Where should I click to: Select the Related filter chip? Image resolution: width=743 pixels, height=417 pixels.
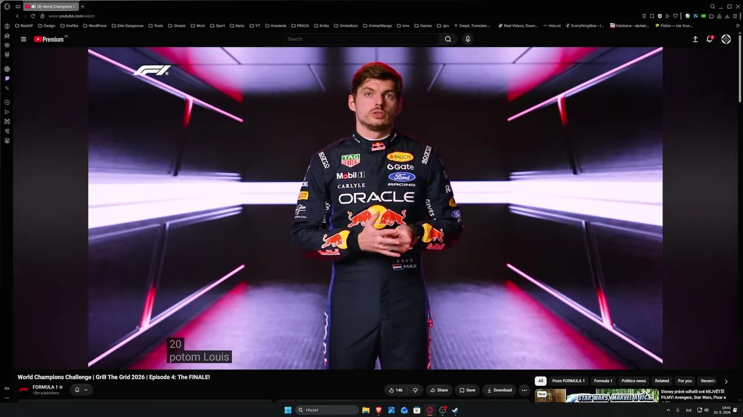coord(662,381)
